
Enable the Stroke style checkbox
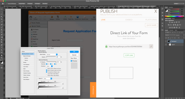click(23, 62)
